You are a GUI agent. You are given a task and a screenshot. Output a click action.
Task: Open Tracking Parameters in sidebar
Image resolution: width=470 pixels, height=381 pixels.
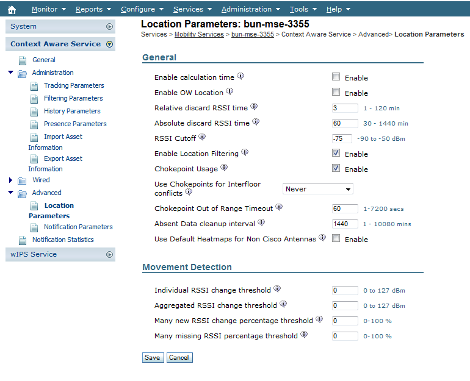coord(74,85)
